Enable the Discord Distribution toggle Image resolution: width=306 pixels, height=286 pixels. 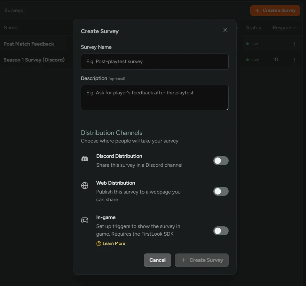[221, 161]
